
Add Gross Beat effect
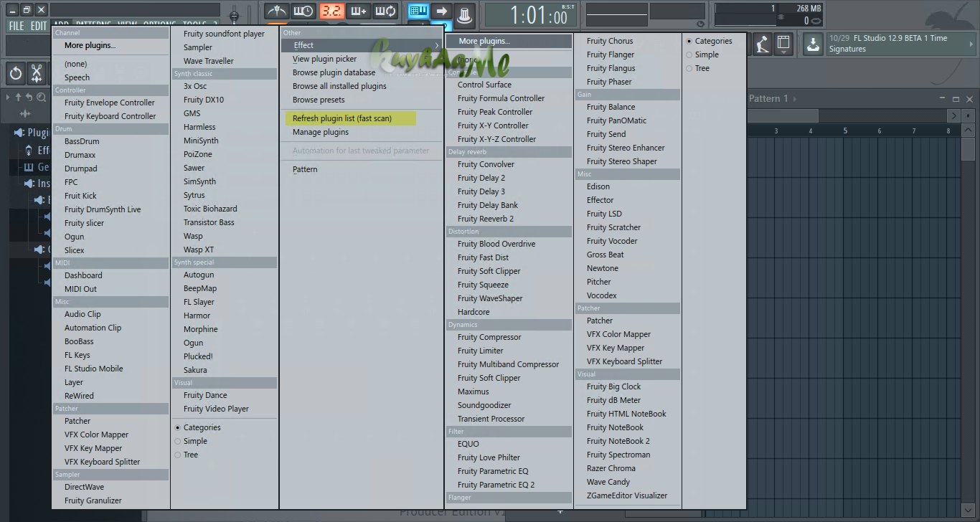click(606, 255)
